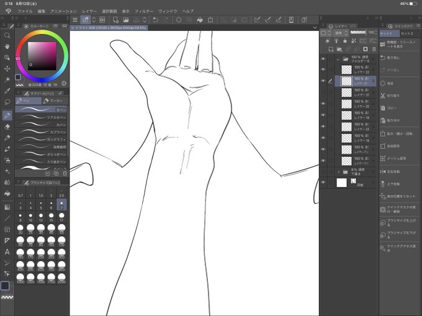Click the 取り消し quick access button

click(400, 58)
